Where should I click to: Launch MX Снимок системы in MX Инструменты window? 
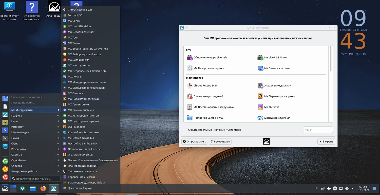[274, 68]
